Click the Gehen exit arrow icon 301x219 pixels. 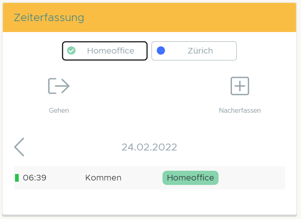pyautogui.click(x=59, y=86)
